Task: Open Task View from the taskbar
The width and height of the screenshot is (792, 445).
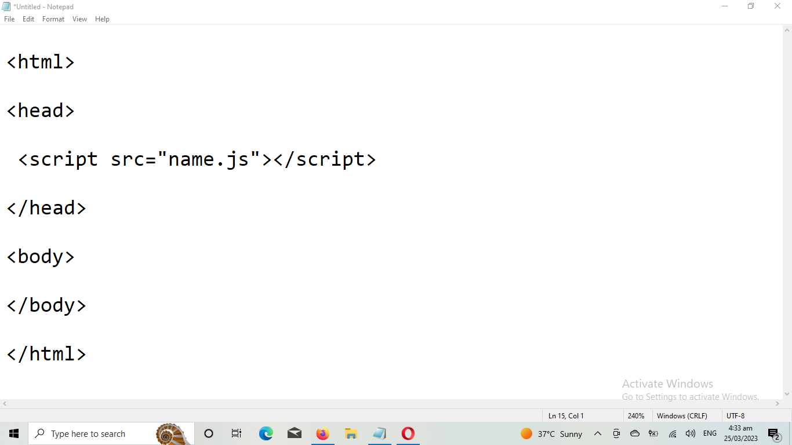Action: [x=237, y=433]
